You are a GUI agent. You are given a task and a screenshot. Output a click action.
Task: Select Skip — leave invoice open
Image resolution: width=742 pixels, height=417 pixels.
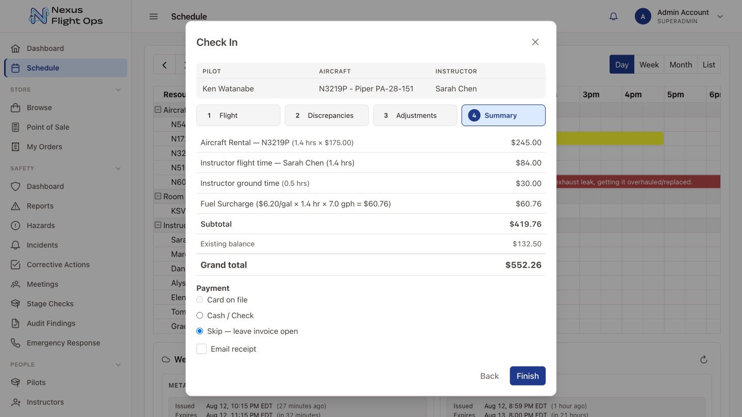click(x=200, y=331)
